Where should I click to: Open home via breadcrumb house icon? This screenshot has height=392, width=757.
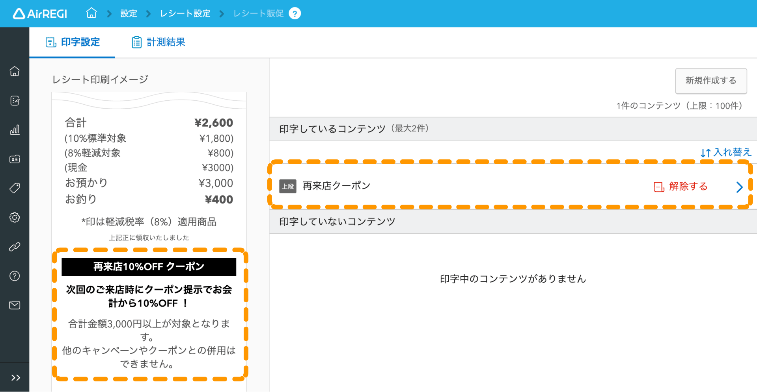click(x=91, y=13)
